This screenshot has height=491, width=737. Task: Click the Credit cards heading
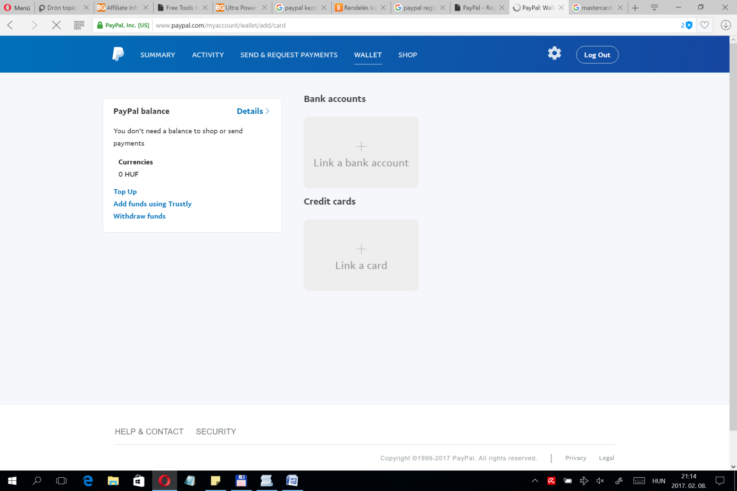330,201
